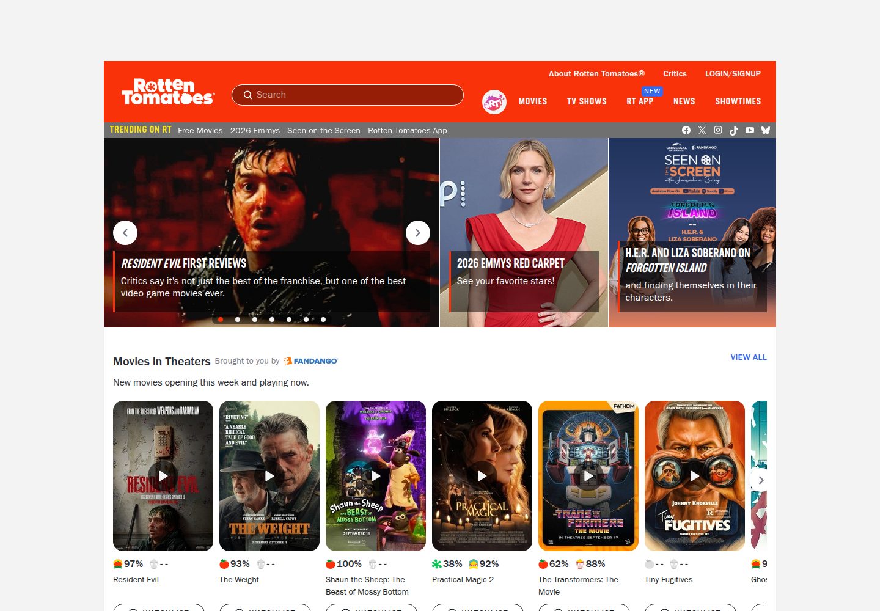The height and width of the screenshot is (611, 880).
Task: Play the Practical Magic 2 trailer
Action: (x=482, y=476)
